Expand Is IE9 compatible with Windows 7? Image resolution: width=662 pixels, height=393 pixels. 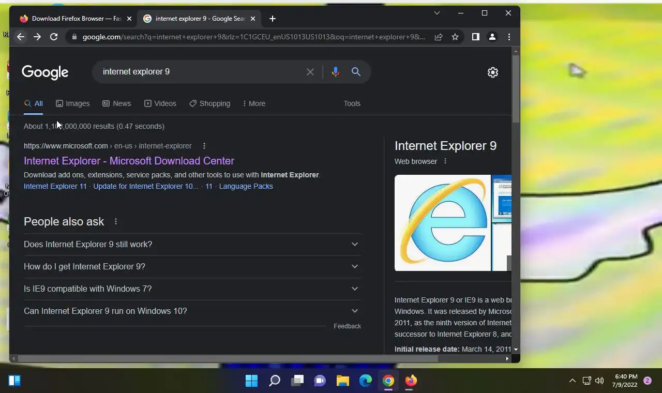point(192,289)
